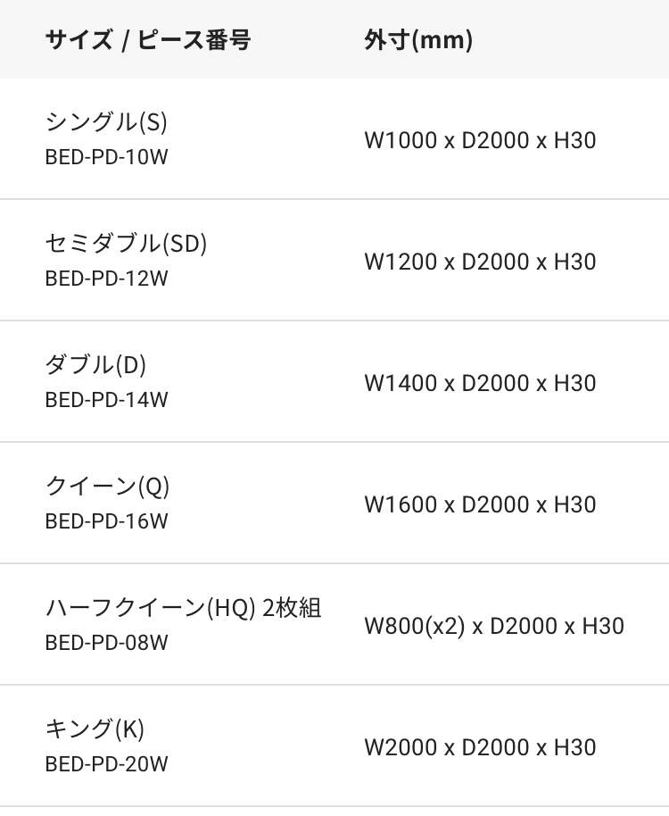
Task: Select dimensions W2000 x D2000 x H30
Action: coord(480,747)
